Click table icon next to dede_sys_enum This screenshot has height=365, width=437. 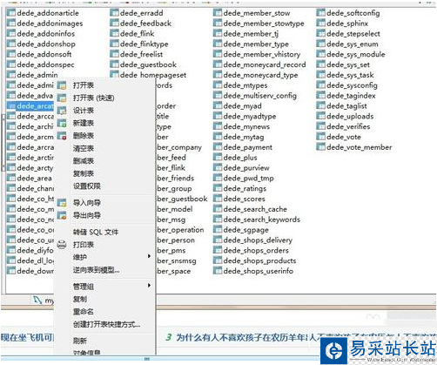tap(320, 44)
